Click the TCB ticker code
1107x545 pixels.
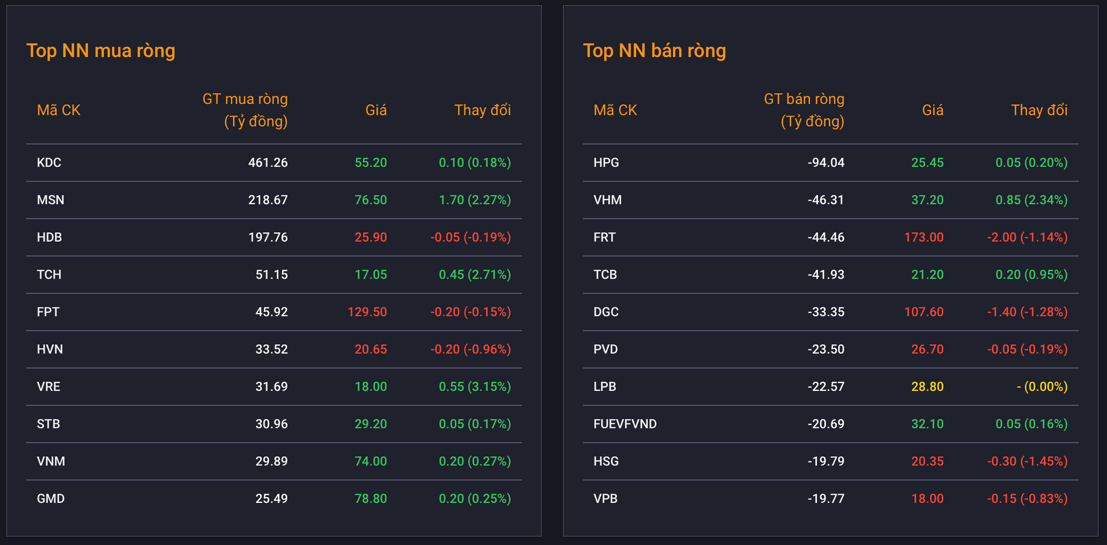[x=605, y=275]
